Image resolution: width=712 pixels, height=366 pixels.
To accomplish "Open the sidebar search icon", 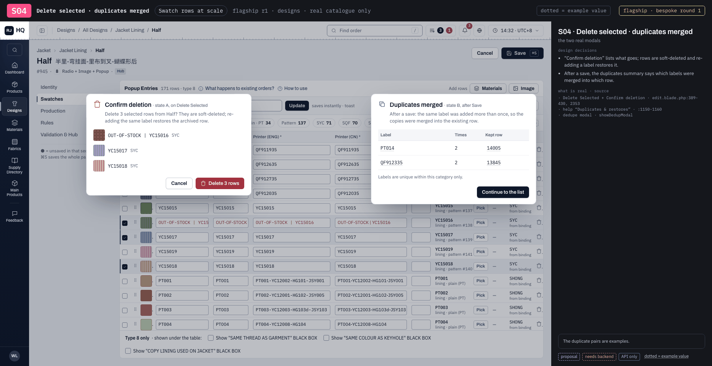I will 15,50.
